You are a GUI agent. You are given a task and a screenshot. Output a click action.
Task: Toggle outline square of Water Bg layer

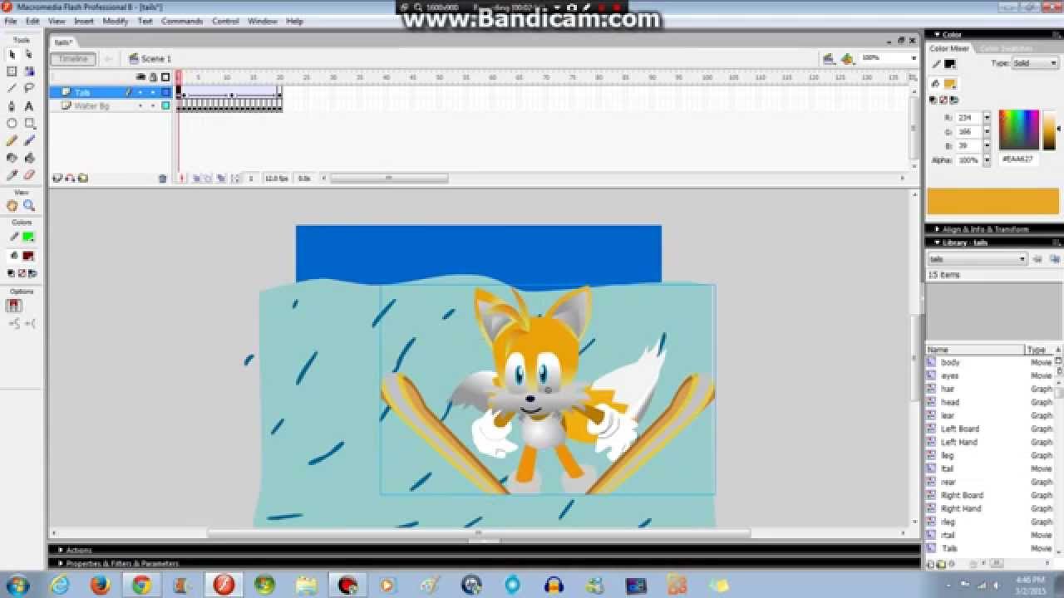point(165,105)
